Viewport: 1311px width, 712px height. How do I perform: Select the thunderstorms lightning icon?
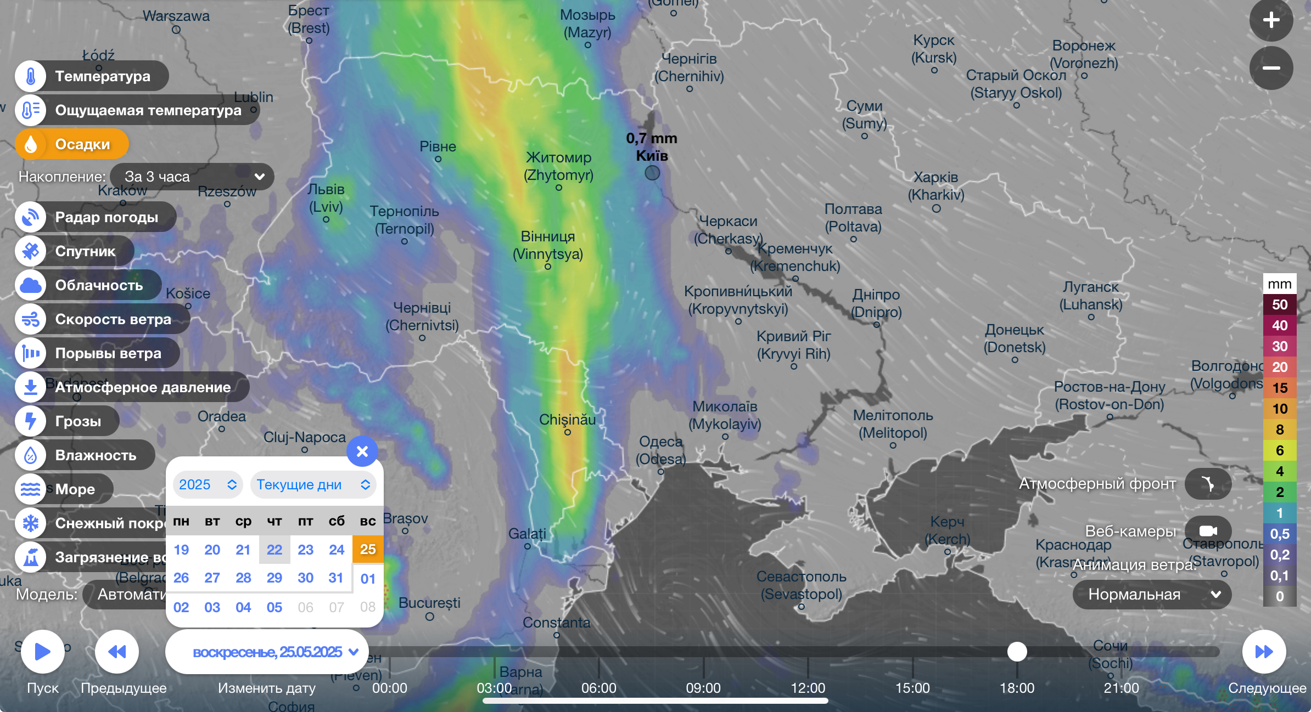tap(31, 421)
